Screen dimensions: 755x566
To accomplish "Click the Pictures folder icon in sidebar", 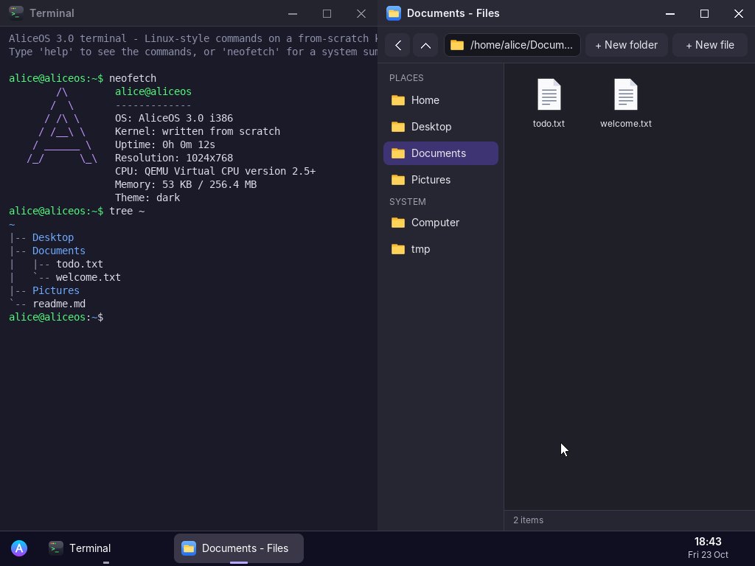I will coord(398,180).
